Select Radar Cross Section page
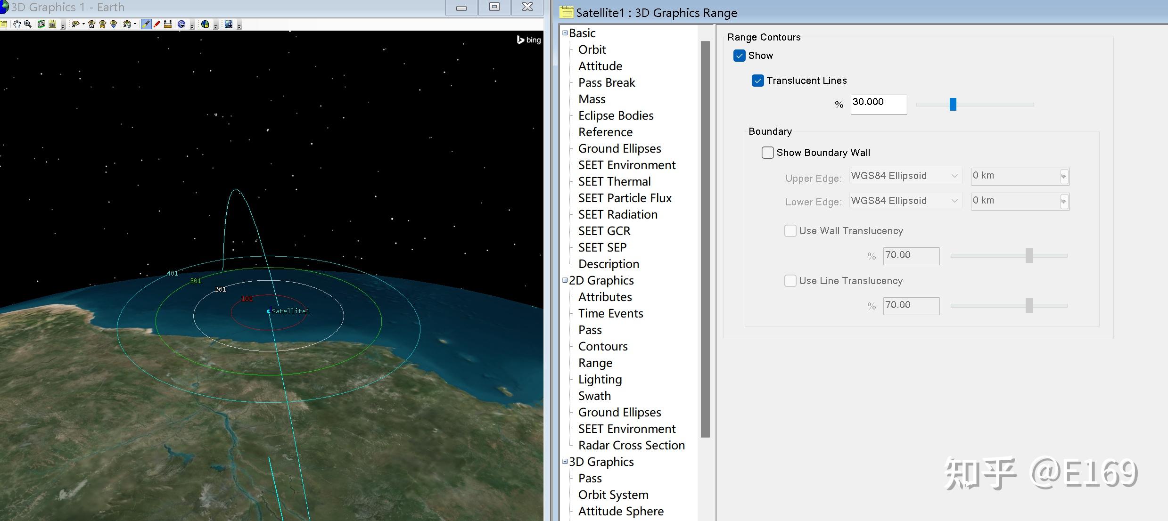 [x=631, y=445]
